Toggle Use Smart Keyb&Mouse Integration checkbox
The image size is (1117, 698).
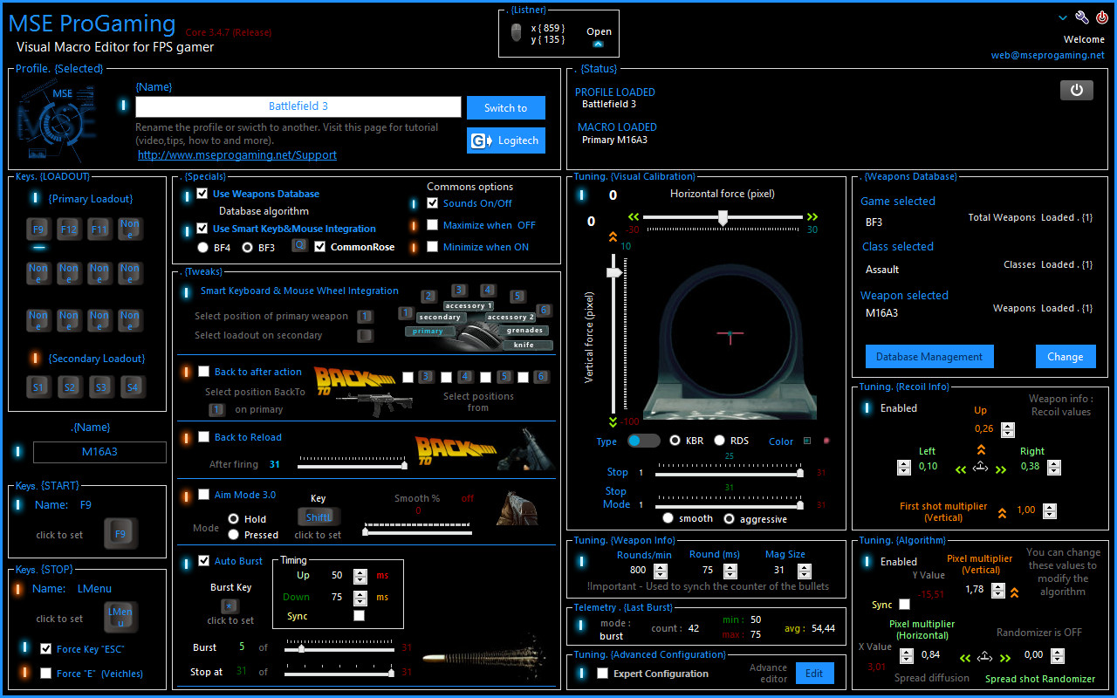(x=202, y=229)
